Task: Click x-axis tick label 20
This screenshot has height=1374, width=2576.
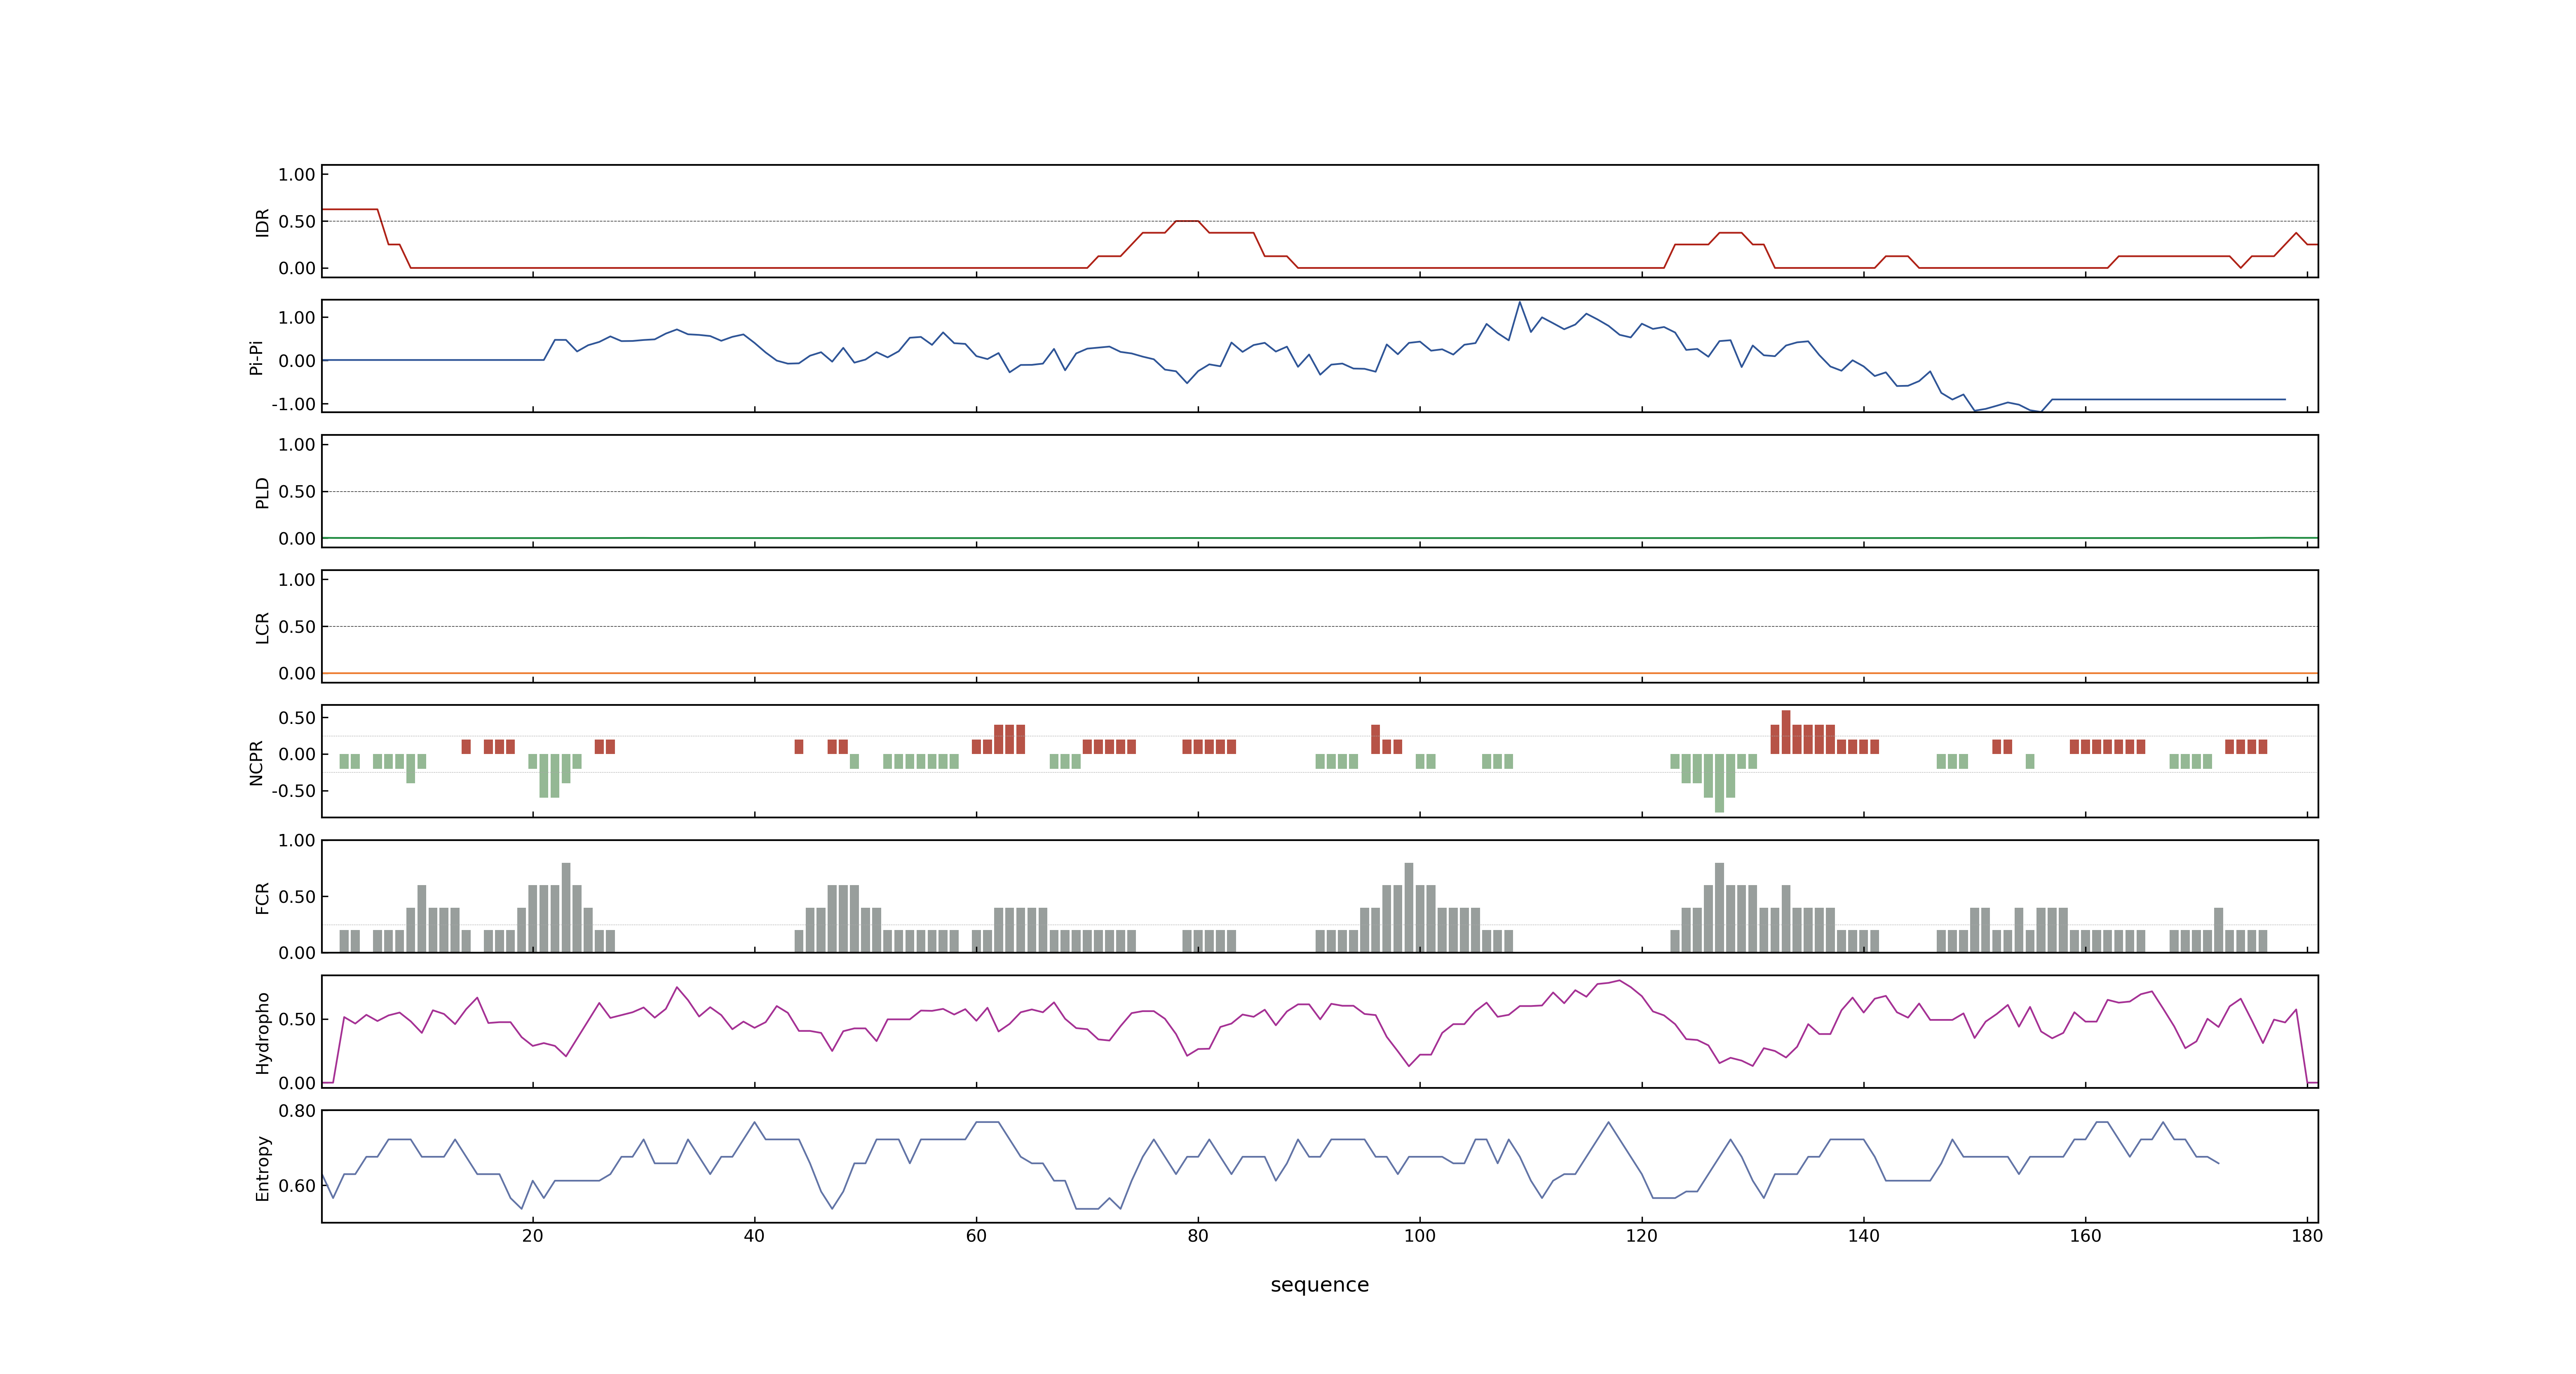Action: tap(532, 1235)
